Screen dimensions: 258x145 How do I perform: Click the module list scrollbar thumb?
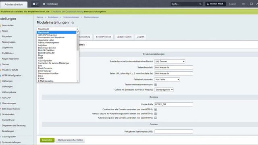tap(78, 42)
